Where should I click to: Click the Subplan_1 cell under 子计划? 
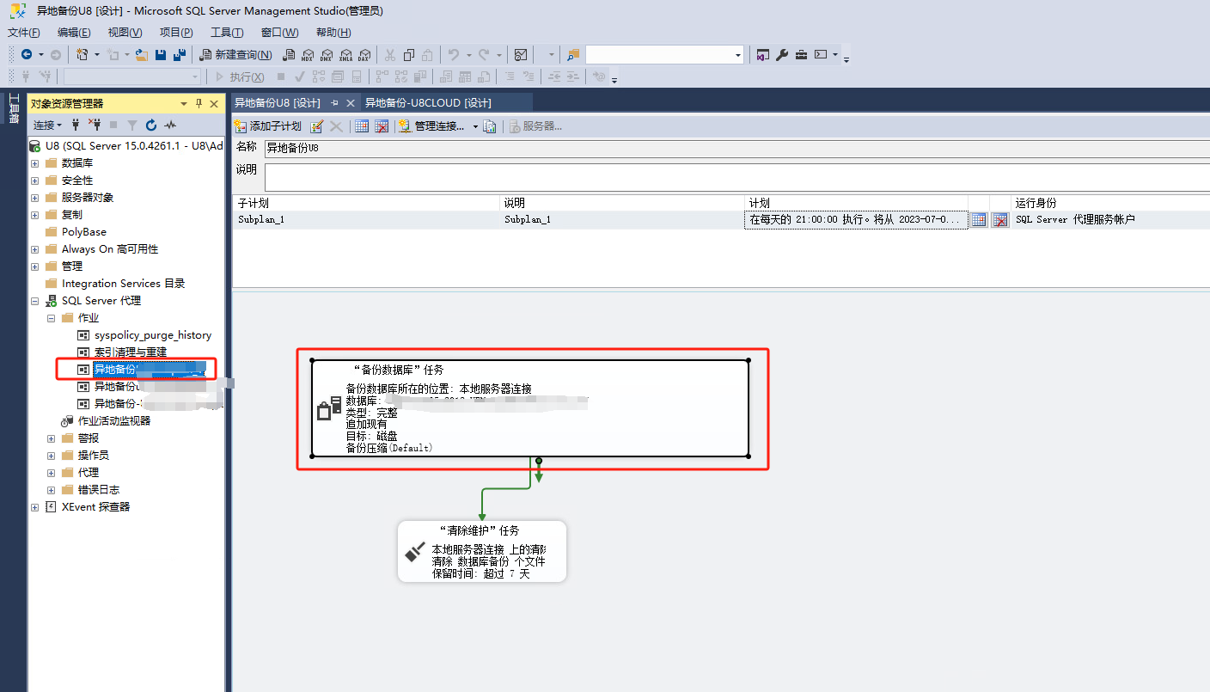point(365,220)
